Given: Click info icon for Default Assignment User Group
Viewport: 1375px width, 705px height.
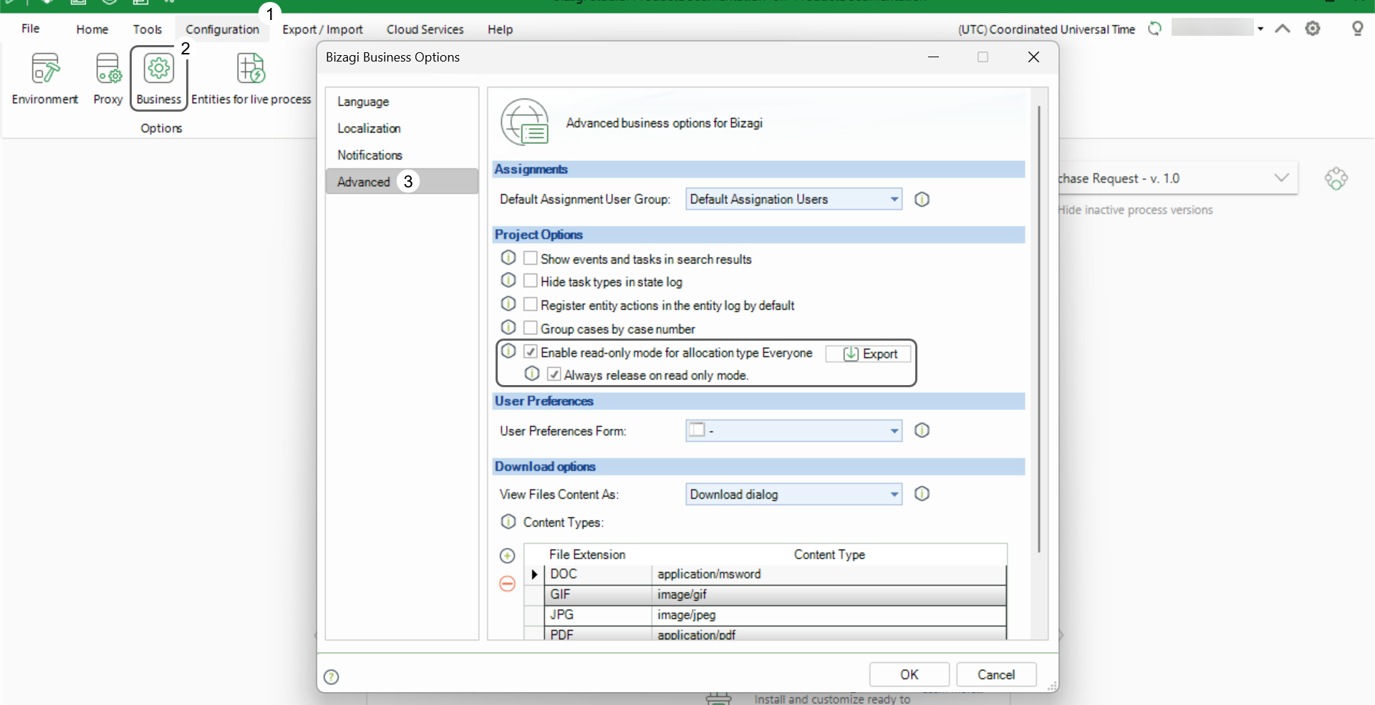Looking at the screenshot, I should (922, 200).
